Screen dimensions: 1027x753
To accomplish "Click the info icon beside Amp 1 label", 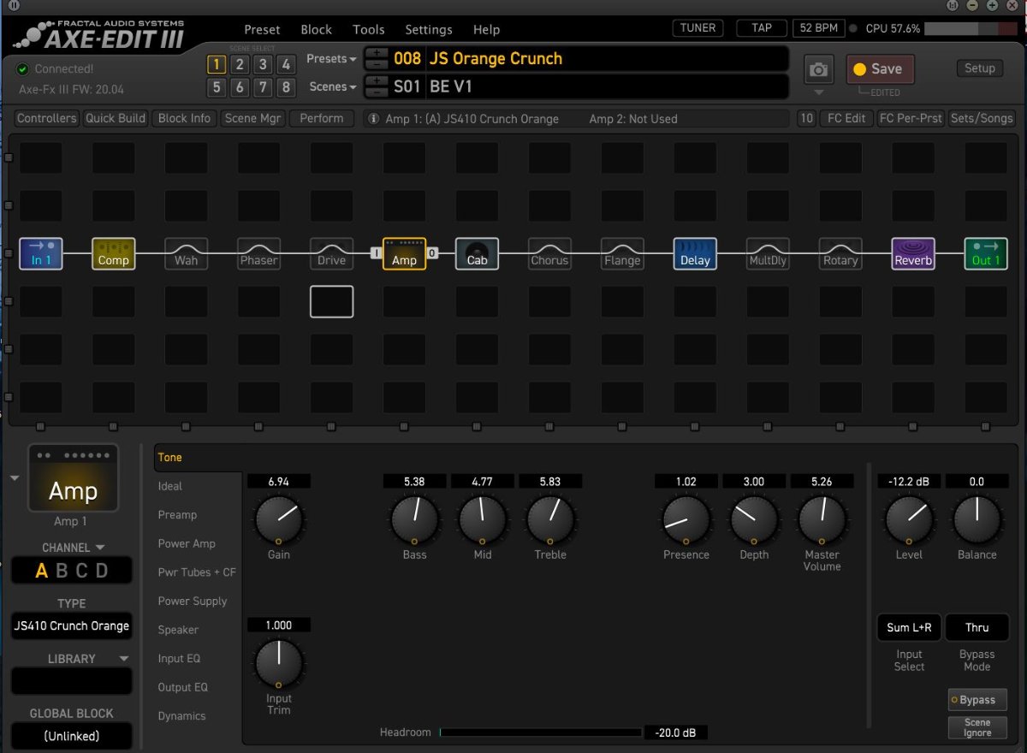I will click(x=374, y=119).
